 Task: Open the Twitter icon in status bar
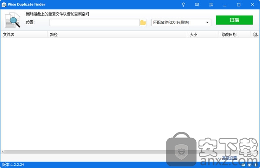pos(250,165)
